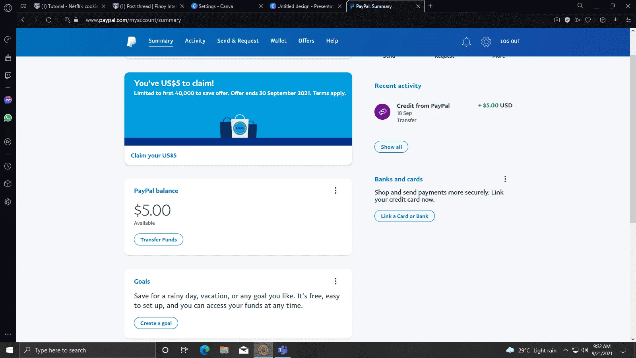Click the Transfer Funds button
Image resolution: width=636 pixels, height=358 pixels.
click(159, 239)
